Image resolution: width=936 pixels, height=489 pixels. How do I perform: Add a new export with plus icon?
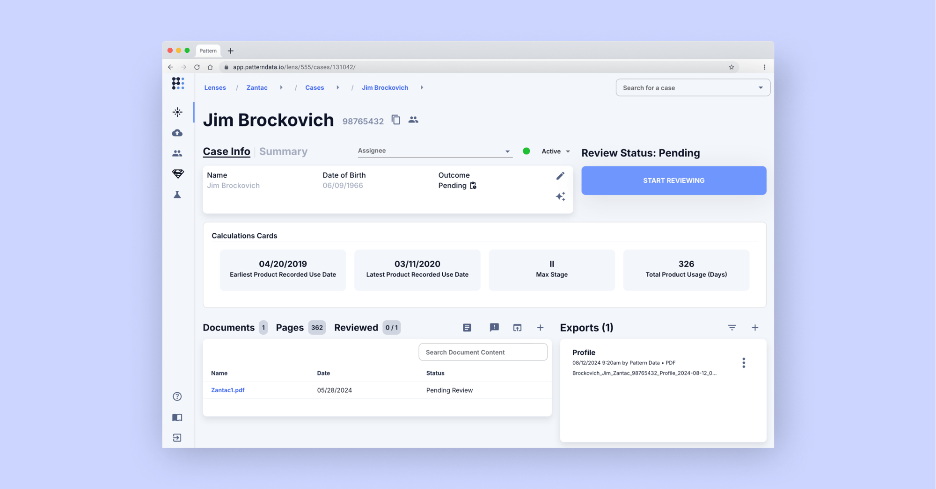(x=755, y=328)
